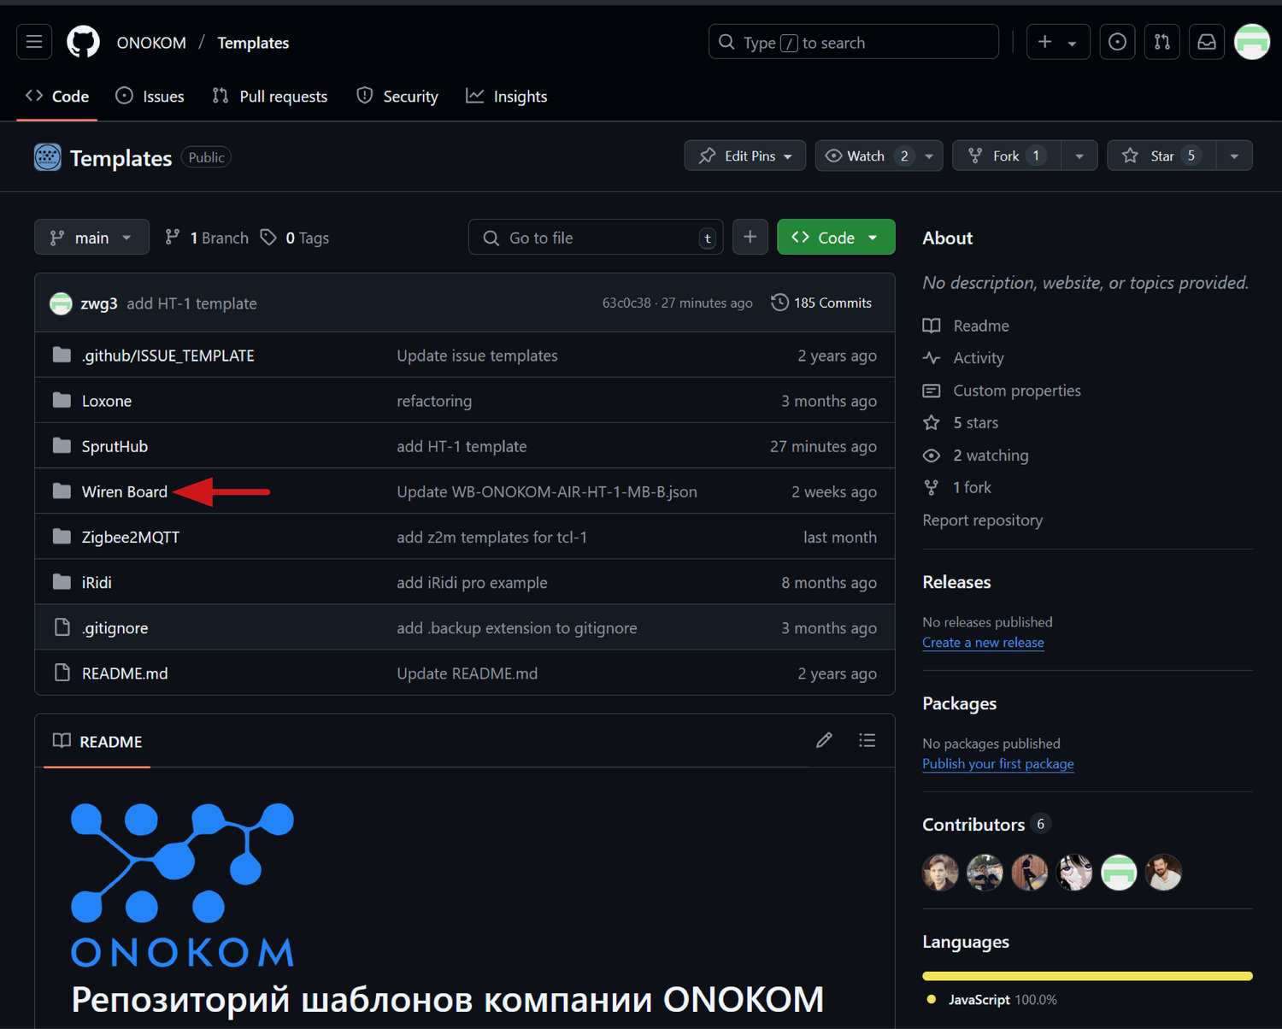Click the add file plus button

pos(750,238)
